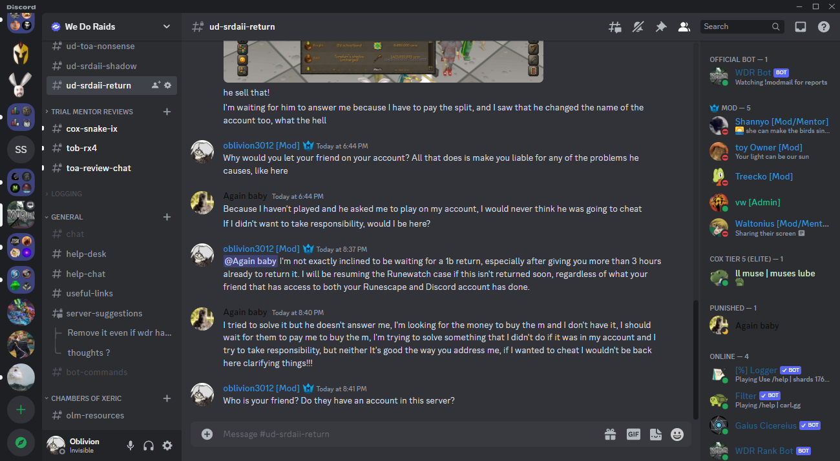Open the Inbox icon
This screenshot has height=461, width=840.
(801, 26)
